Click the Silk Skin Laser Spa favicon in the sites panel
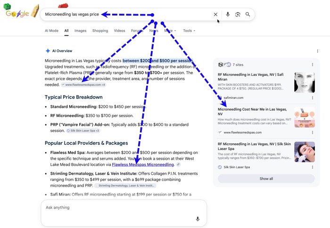Screen dimensions: 330x228 click(x=220, y=167)
